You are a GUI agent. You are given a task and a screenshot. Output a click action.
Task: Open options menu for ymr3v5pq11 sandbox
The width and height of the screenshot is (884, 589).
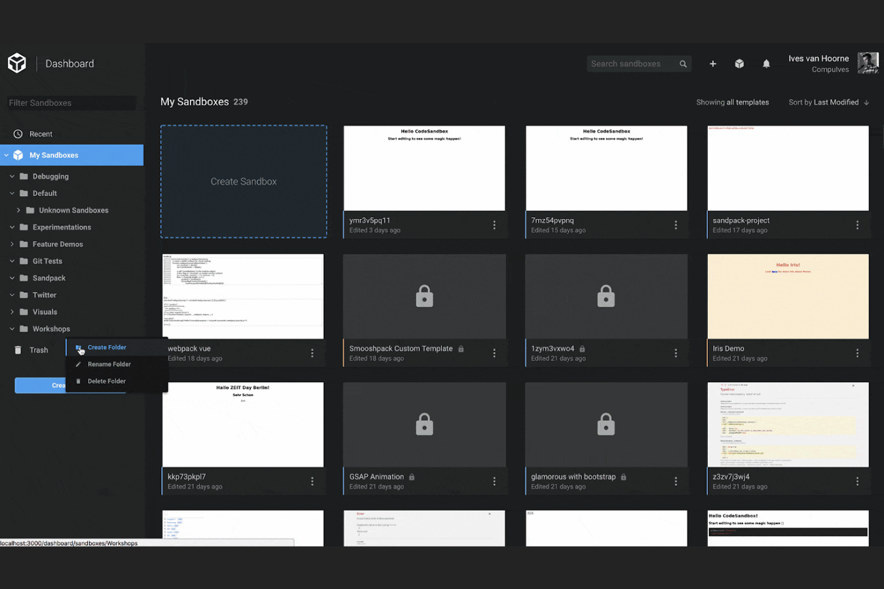click(494, 225)
